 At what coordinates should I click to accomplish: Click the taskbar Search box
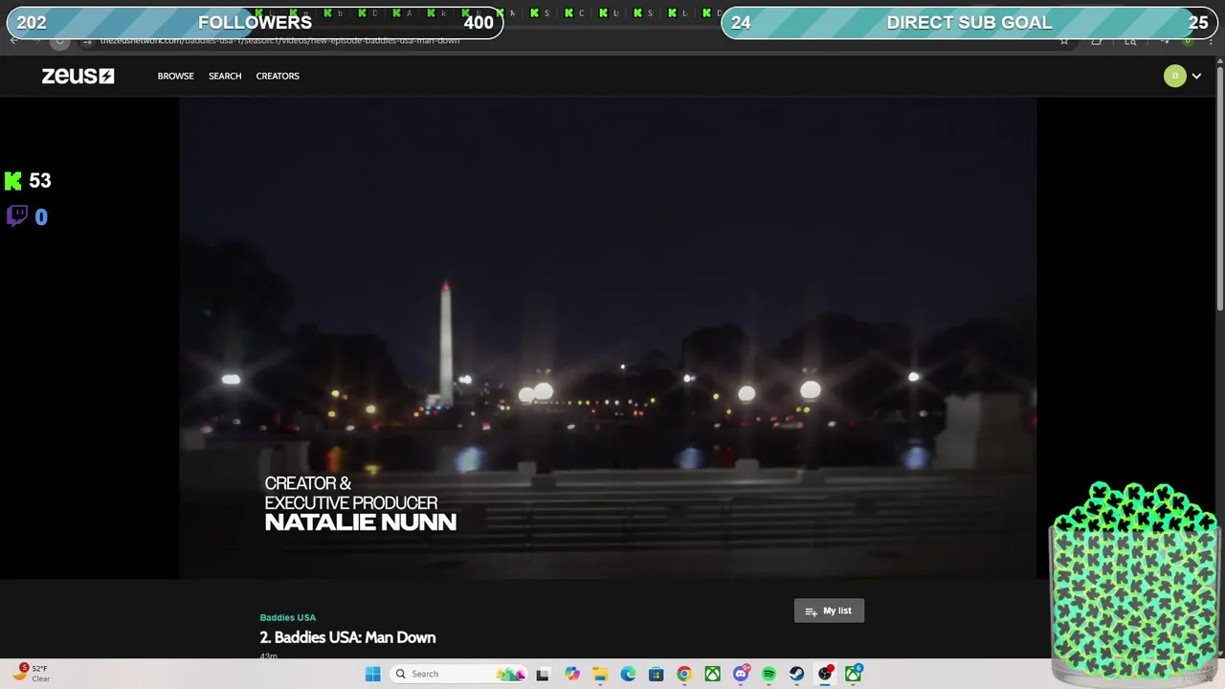(459, 674)
